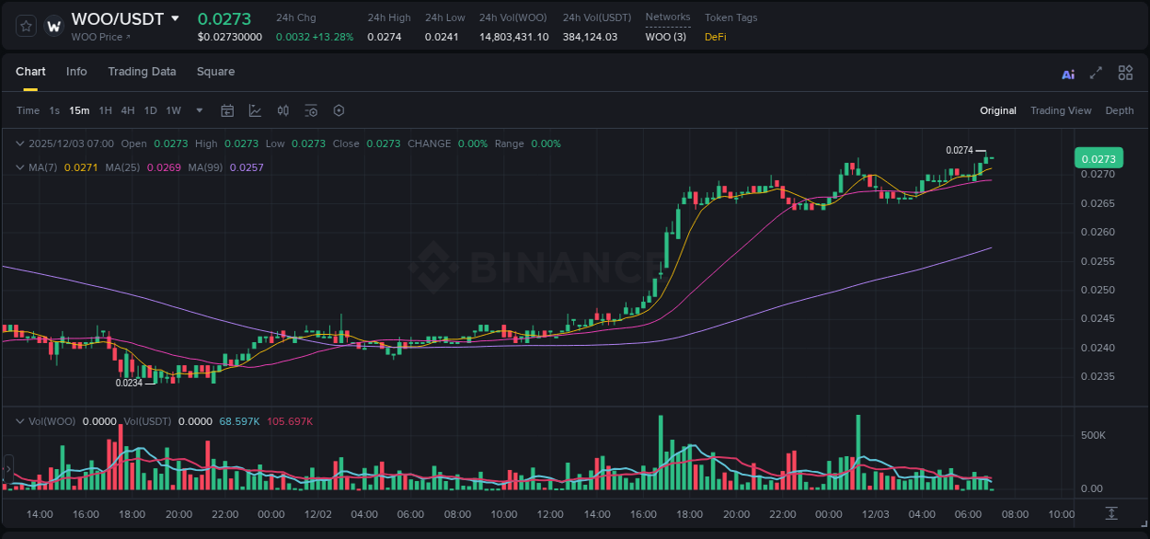This screenshot has height=539, width=1150.
Task: Click the widgets grid icon near Ai
Action: (x=1124, y=73)
